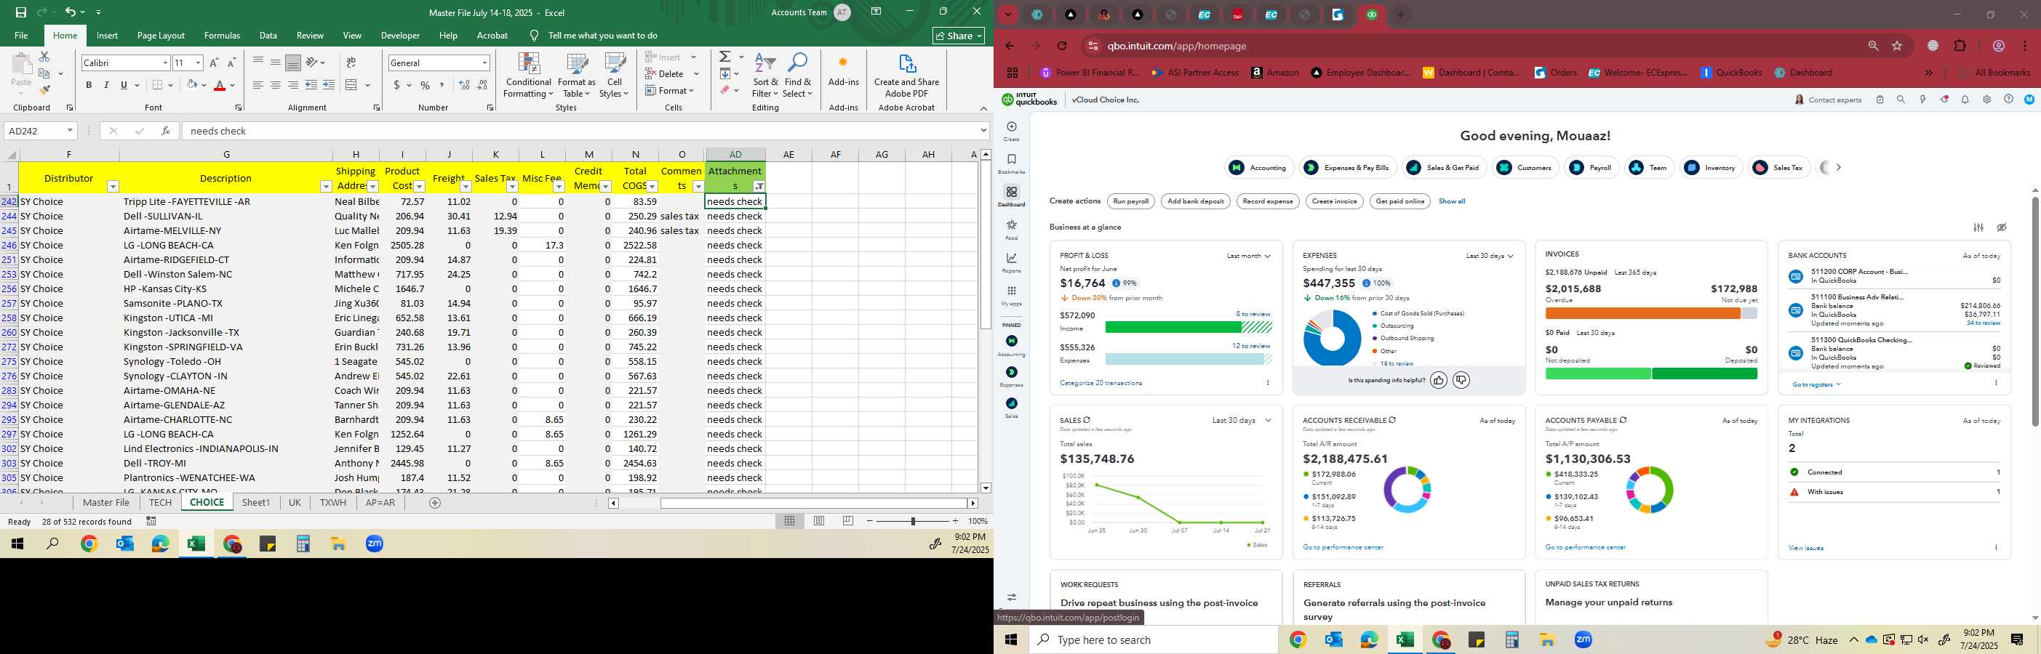This screenshot has width=2041, height=654.
Task: Click Increase Decimal icon in Excel
Action: [x=464, y=85]
